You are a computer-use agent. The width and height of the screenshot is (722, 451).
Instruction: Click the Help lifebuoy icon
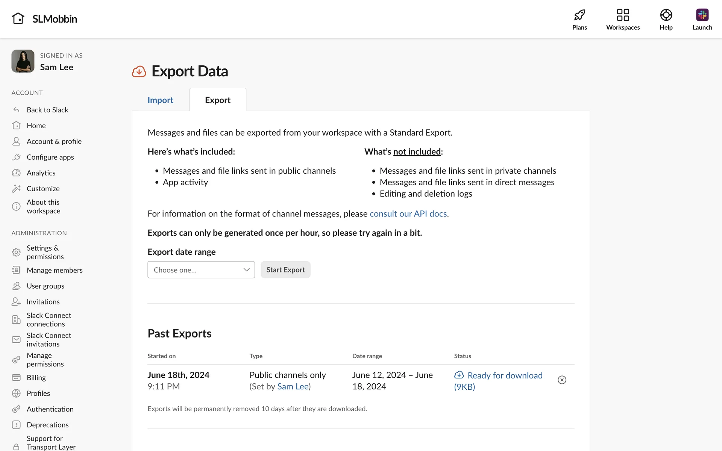[666, 15]
